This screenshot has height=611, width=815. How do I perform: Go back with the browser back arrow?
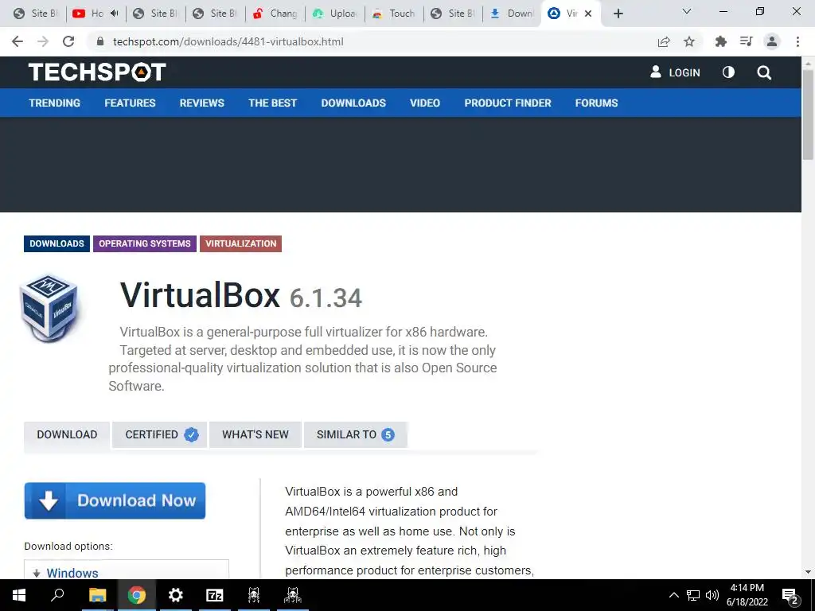[x=18, y=41]
